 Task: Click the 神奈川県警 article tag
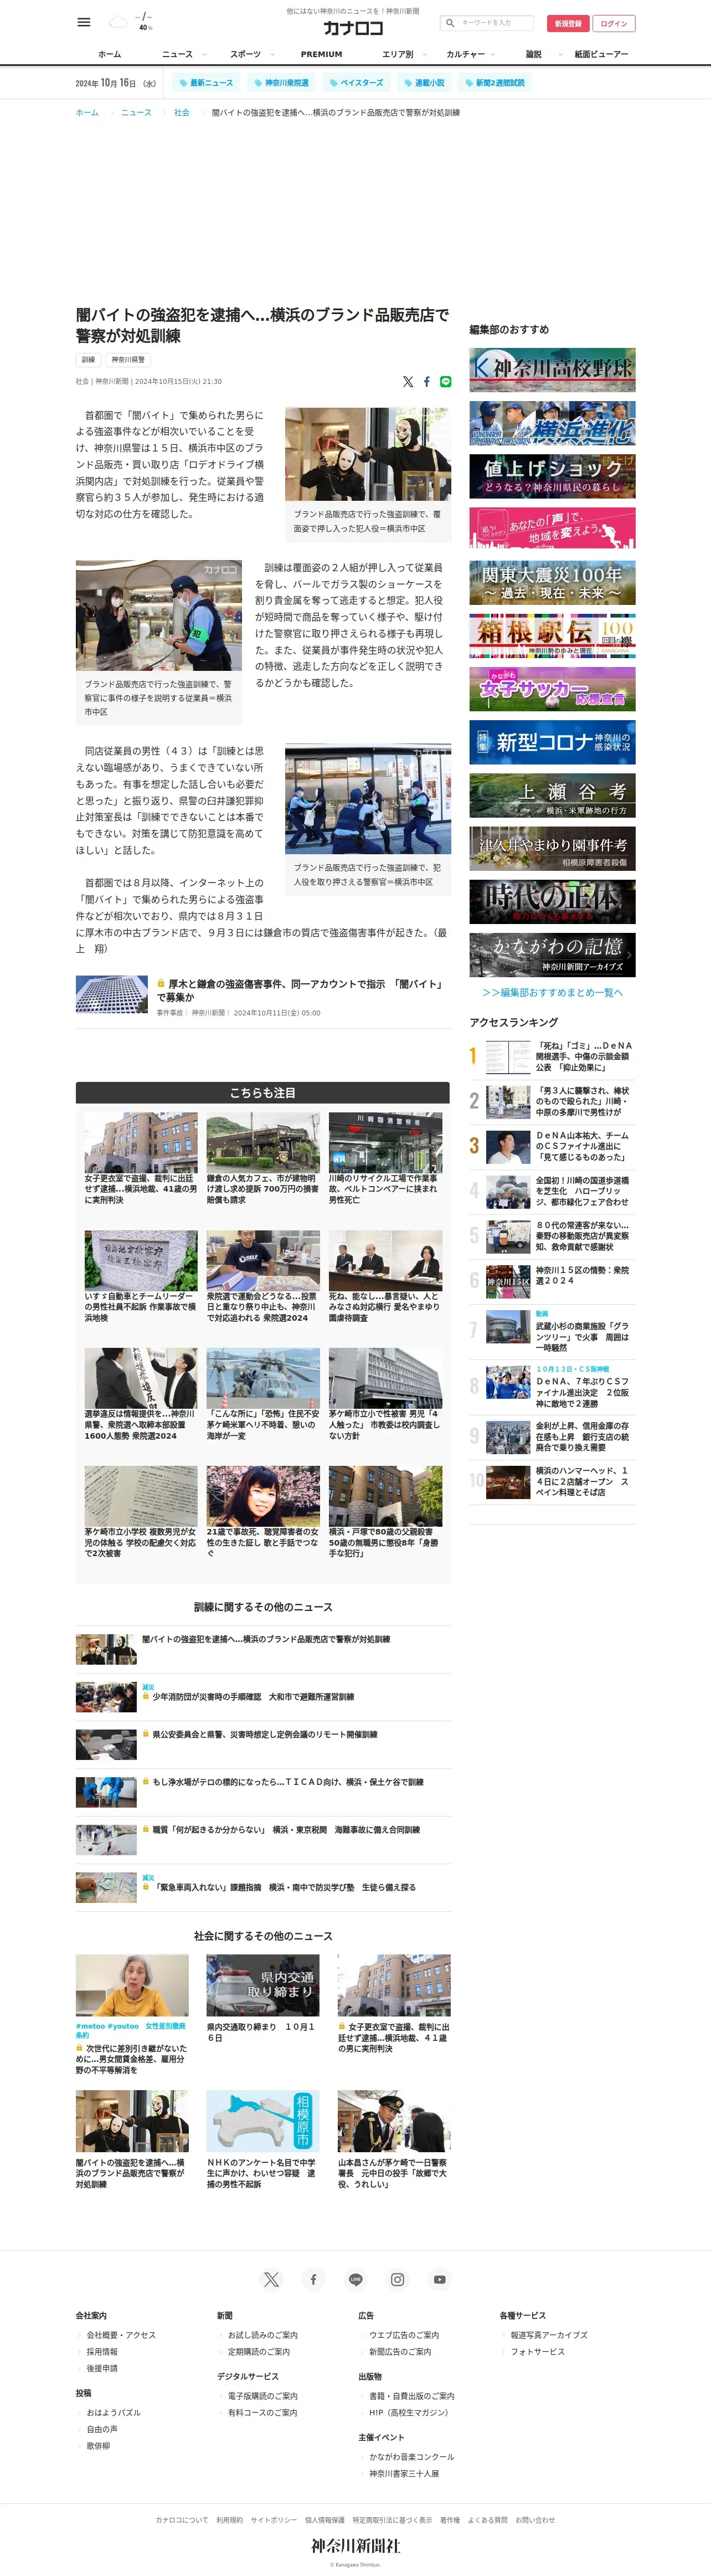128,359
